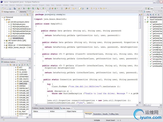The image size is (163, 122).
Task: Toggle Link with Editor in Package Explorer
Action: tap(27, 15)
